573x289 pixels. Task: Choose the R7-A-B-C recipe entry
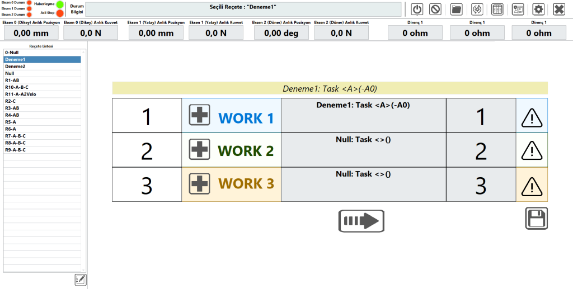point(15,136)
